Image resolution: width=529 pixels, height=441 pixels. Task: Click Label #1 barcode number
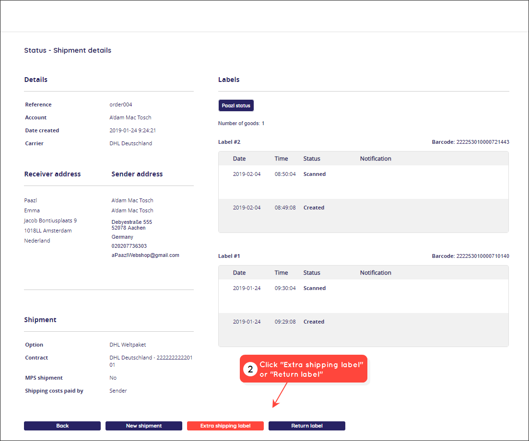483,256
